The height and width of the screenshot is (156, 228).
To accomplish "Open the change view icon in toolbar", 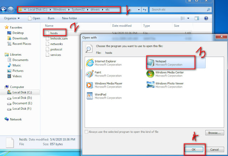I will 182,18.
